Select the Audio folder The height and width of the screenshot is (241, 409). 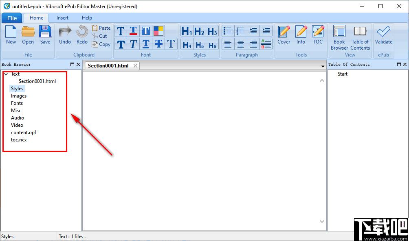coord(18,117)
